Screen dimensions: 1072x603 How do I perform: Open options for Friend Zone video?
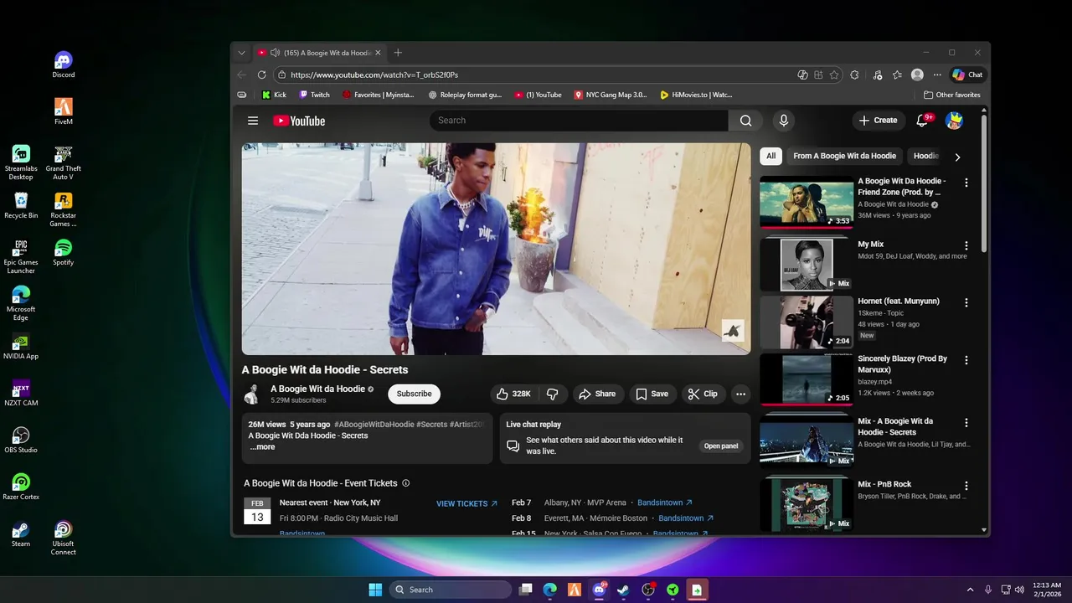tap(966, 183)
